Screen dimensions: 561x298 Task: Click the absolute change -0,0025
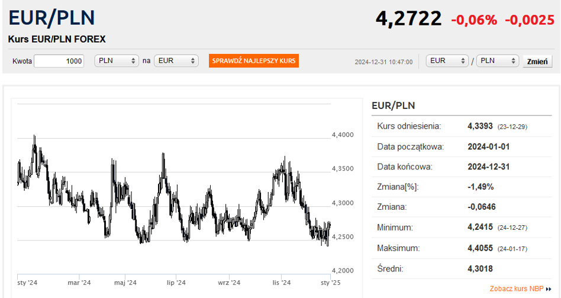(530, 20)
